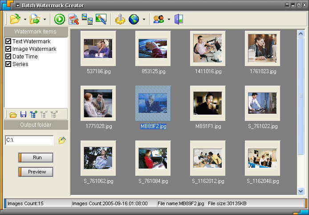Select the 1761023.jpg thumbnail
This screenshot has width=309, height=215.
(263, 48)
